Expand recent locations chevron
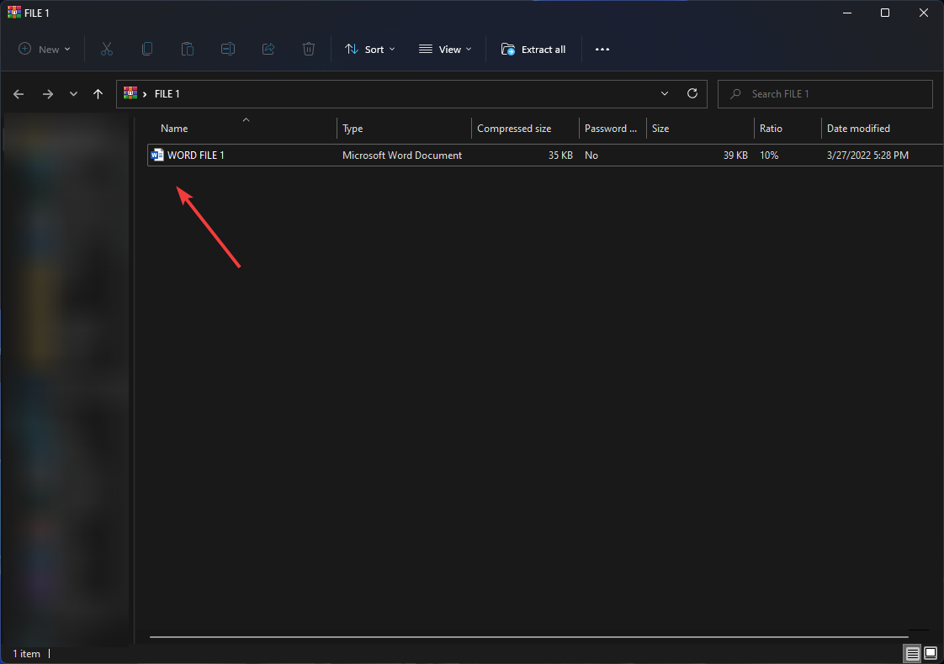Image resolution: width=944 pixels, height=664 pixels. coord(73,94)
